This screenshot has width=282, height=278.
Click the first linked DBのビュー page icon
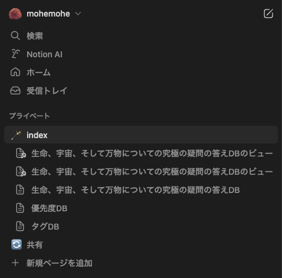point(21,153)
